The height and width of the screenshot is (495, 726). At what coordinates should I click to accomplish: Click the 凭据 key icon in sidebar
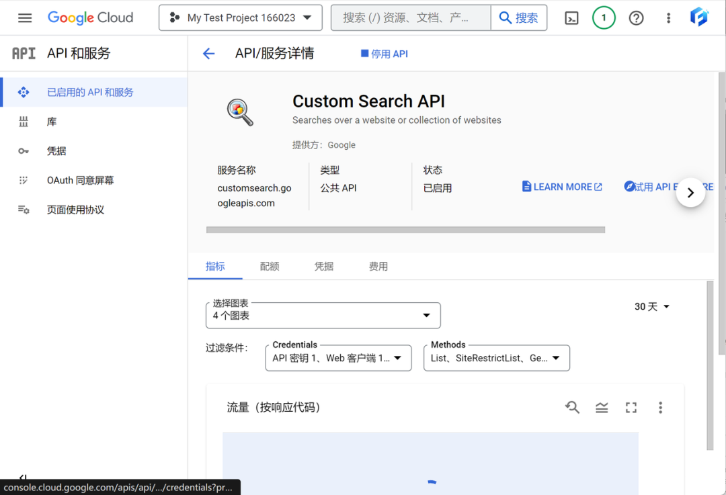[x=23, y=151]
